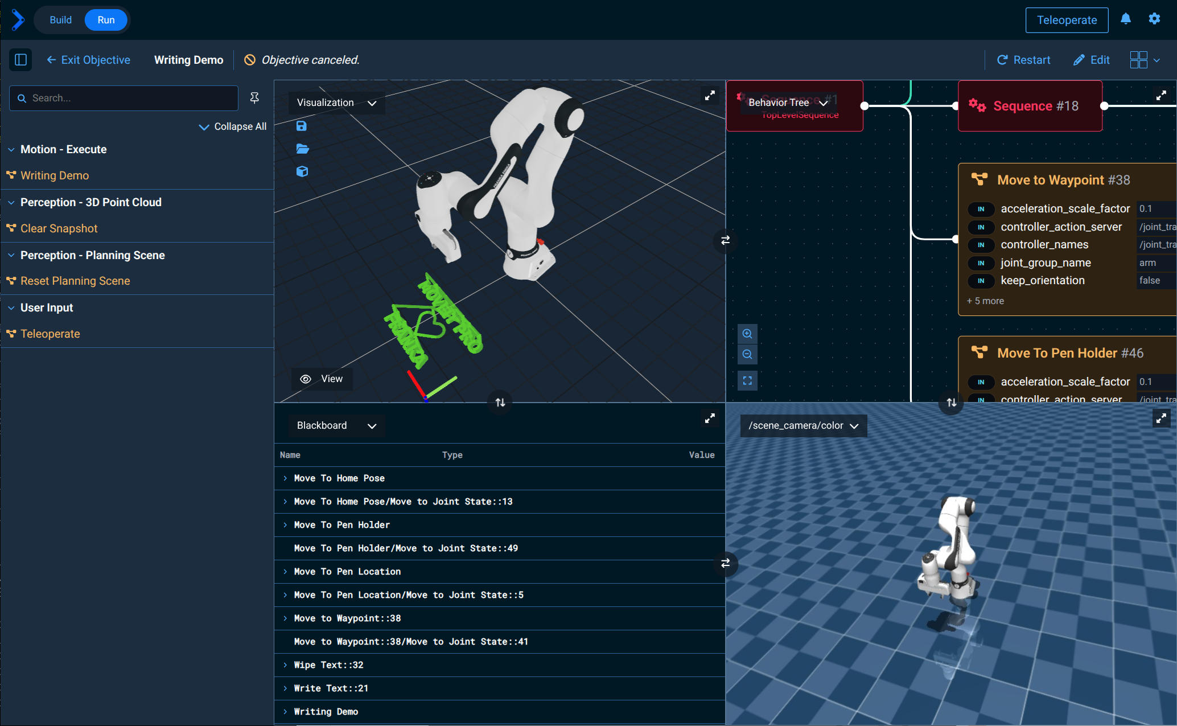Open the notifications bell
Screen dimensions: 1177x726
pyautogui.click(x=1126, y=19)
